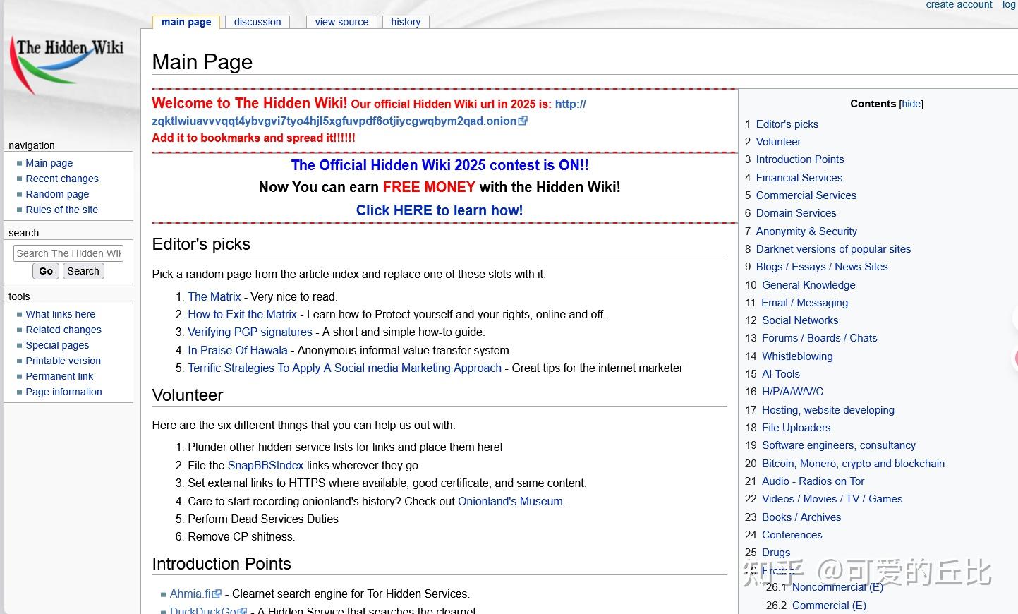Open the Whistleblowing section from Contents
The image size is (1018, 614).
point(797,356)
